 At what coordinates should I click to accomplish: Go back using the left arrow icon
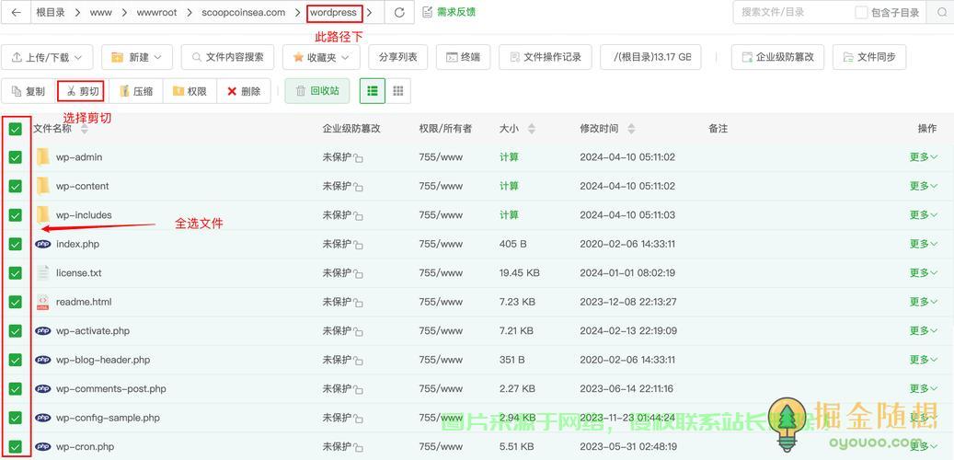pyautogui.click(x=17, y=12)
